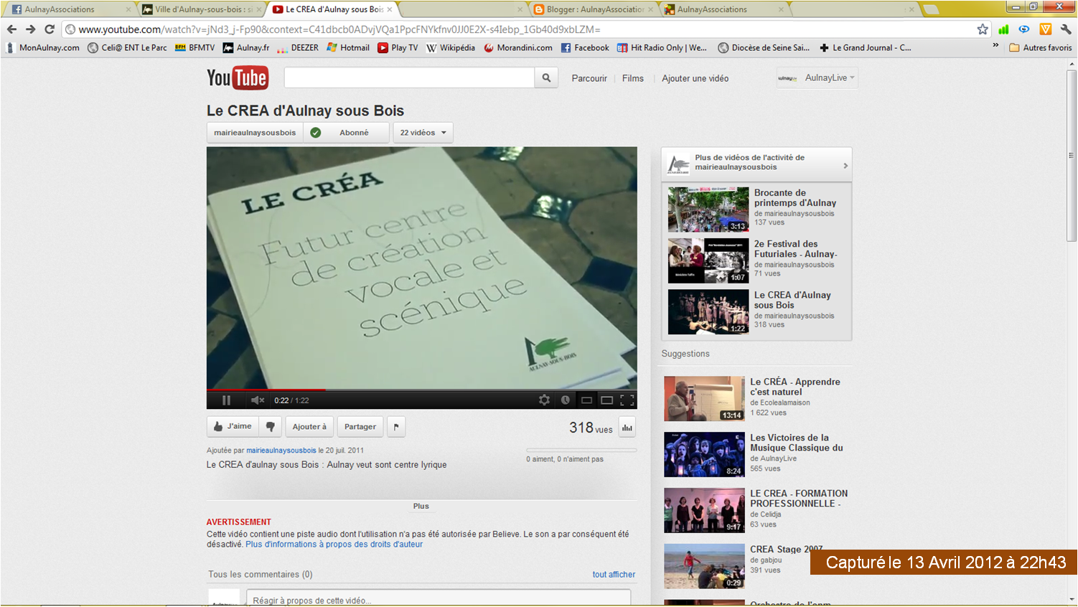Open Chrome wrench menu
This screenshot has width=1078, height=607.
tap(1066, 29)
